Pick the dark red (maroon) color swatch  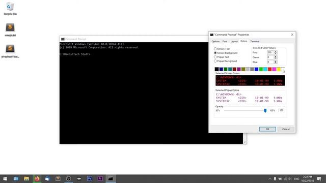click(234, 69)
